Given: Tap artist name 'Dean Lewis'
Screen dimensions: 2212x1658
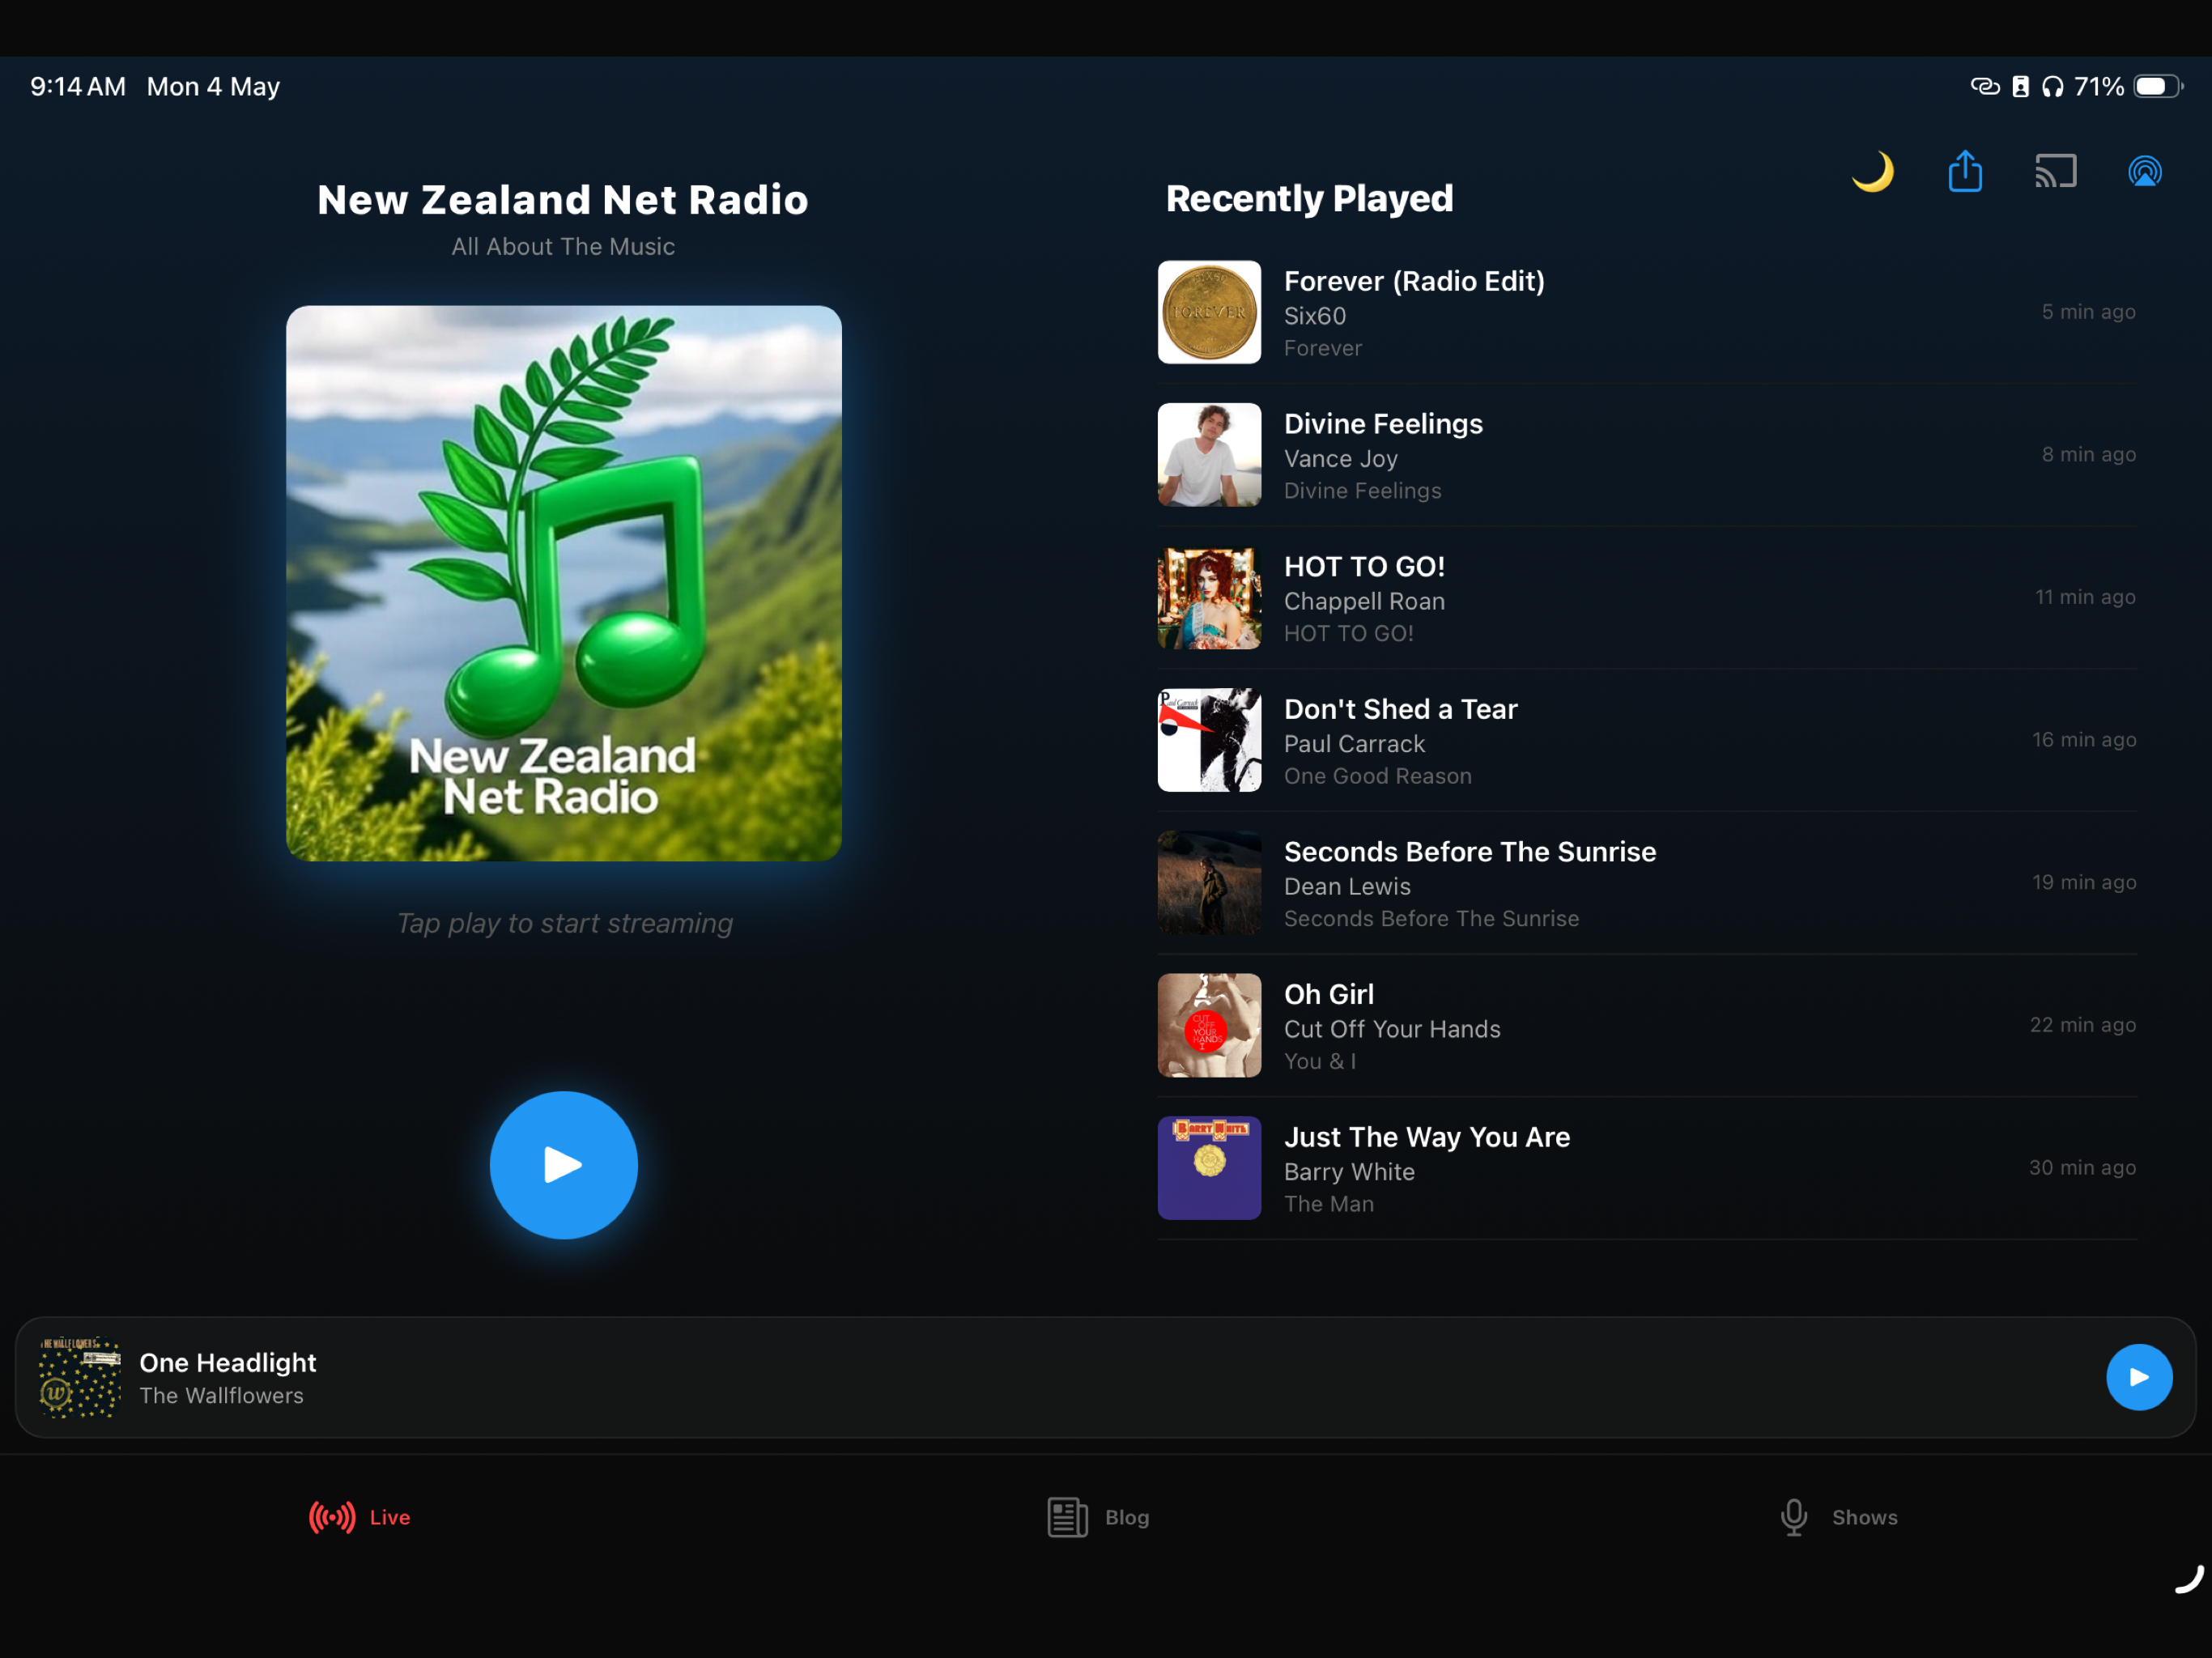Looking at the screenshot, I should tap(1347, 886).
